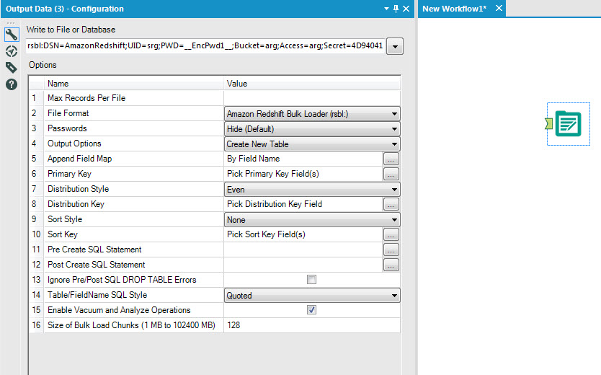
Task: Select the Primary Key row label
Action: coord(69,174)
